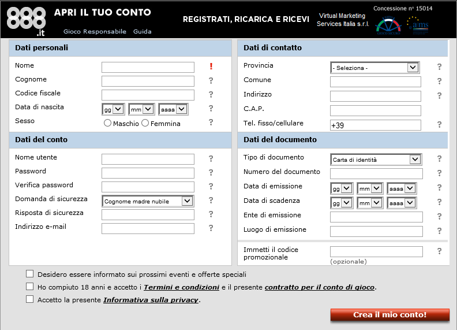The width and height of the screenshot is (457, 330).
Task: Click the codice promozionale input field
Action: pyautogui.click(x=377, y=252)
